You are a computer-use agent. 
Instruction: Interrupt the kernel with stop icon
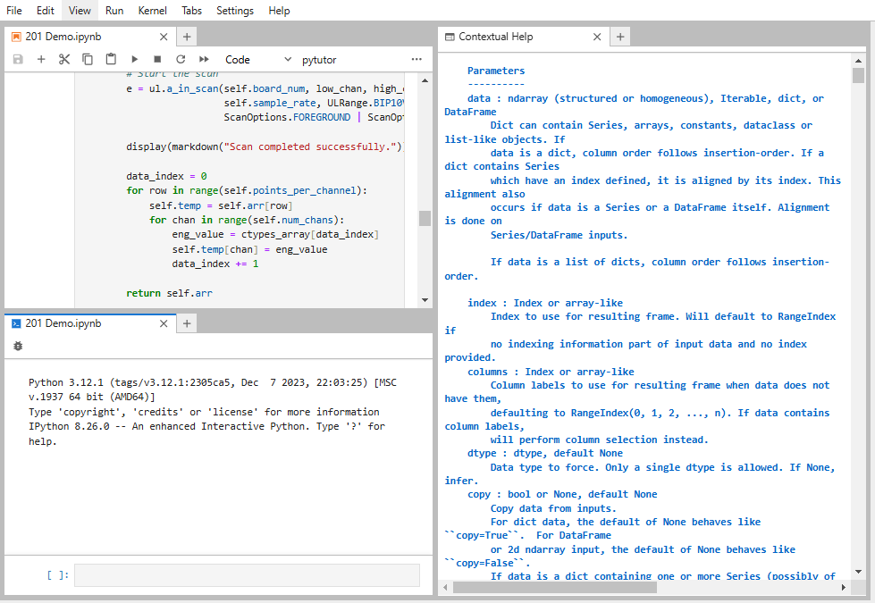[157, 59]
